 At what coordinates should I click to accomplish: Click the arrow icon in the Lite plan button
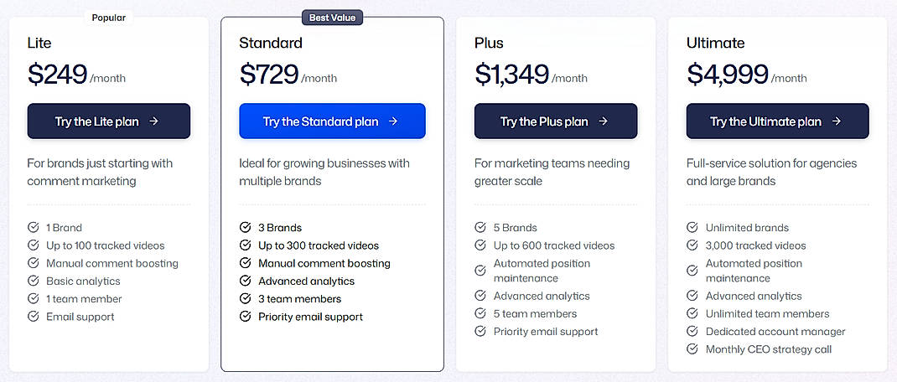point(154,121)
